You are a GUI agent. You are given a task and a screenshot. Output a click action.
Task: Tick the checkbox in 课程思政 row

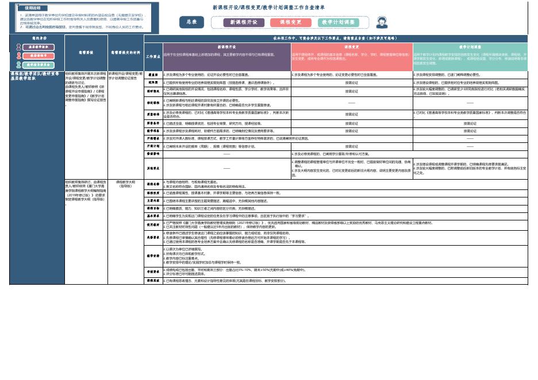coord(165,281)
